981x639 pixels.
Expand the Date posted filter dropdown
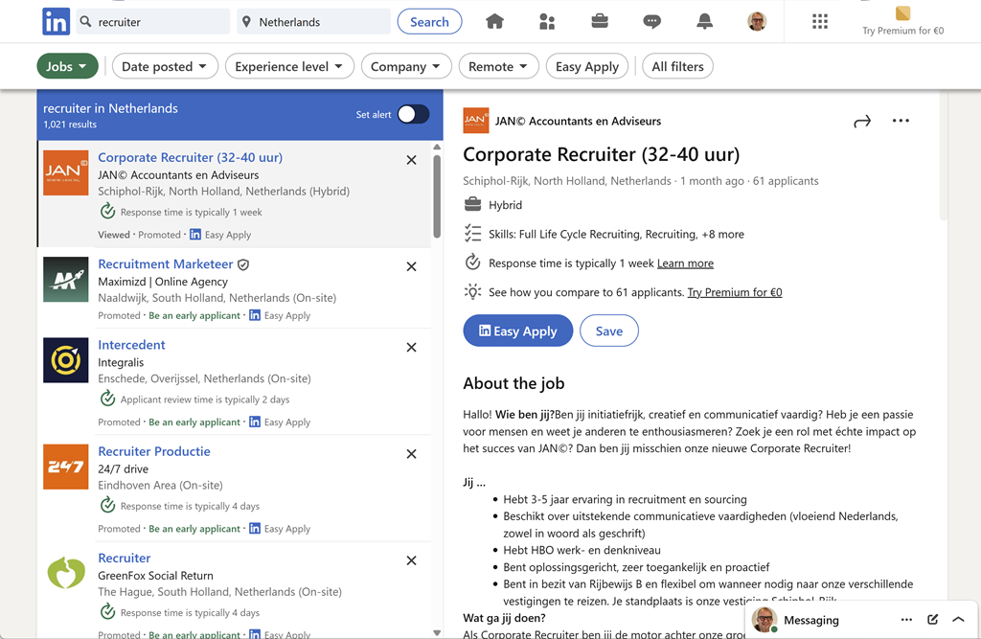coord(164,66)
